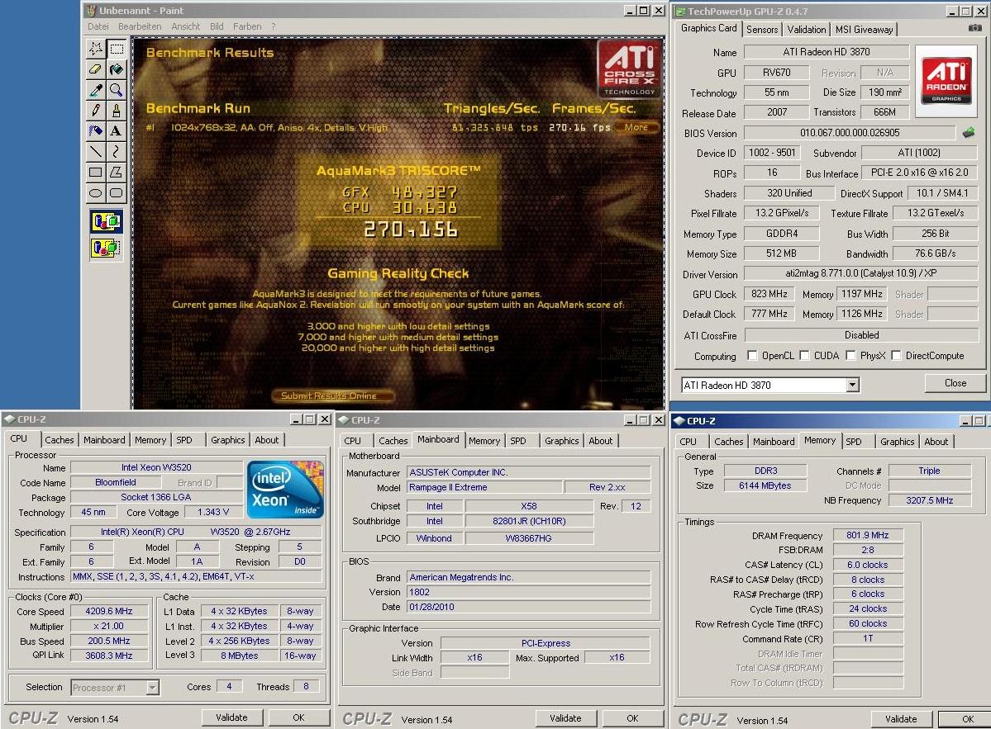The height and width of the screenshot is (729, 991).
Task: Click the Core Speed value 4209.6 MHz
Action: click(x=109, y=611)
